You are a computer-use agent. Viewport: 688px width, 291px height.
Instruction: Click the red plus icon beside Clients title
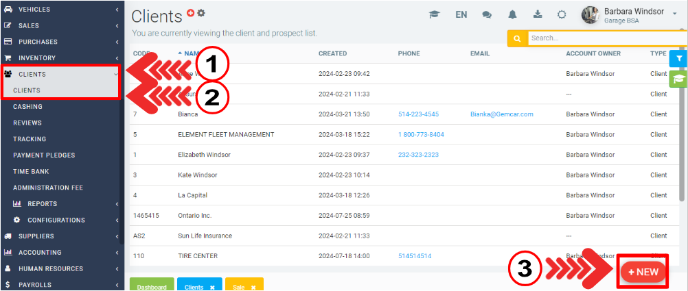point(191,13)
